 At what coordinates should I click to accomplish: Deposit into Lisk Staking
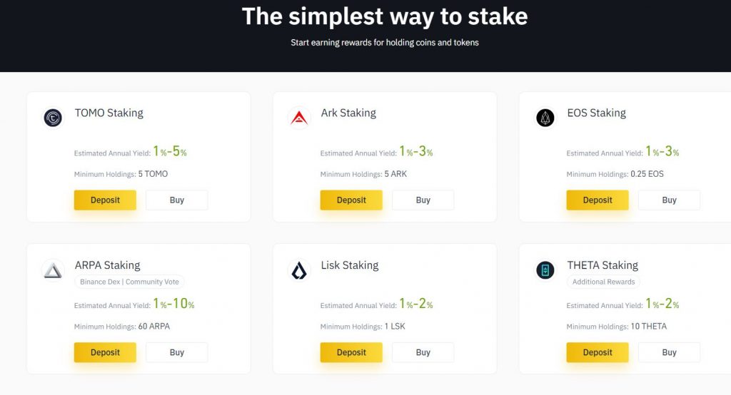tap(351, 353)
